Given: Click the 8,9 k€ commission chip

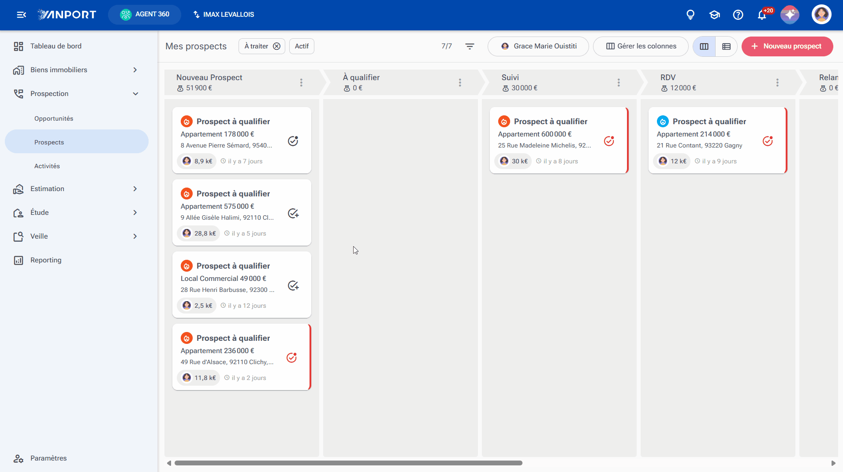Looking at the screenshot, I should (197, 161).
